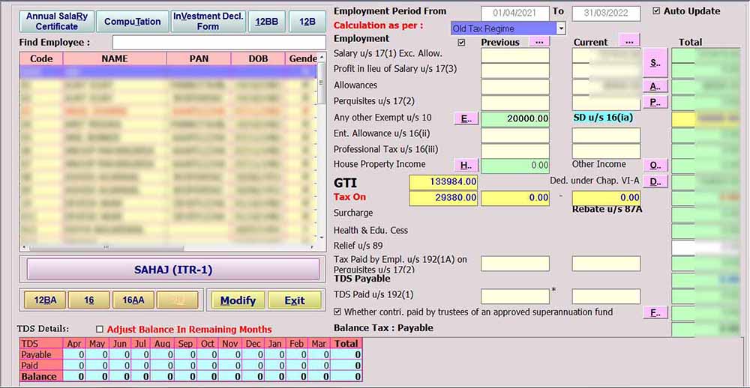
Task: Toggle the Auto Update checkbox
Action: click(657, 11)
